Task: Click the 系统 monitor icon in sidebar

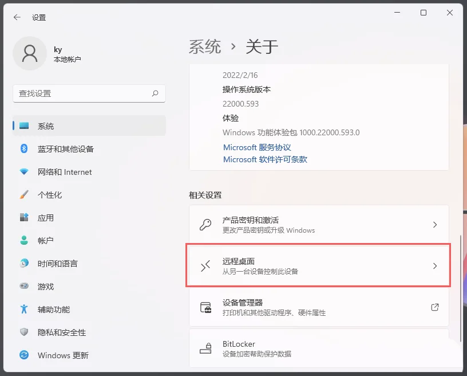Action: 24,126
